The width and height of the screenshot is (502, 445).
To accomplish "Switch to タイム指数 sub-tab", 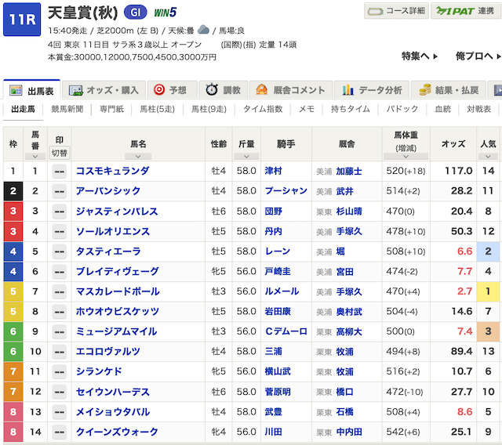I will coord(263,110).
